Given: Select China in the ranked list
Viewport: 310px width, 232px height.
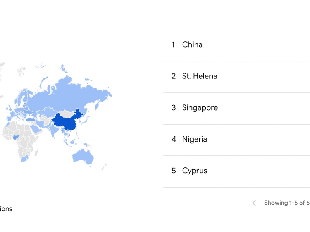Looking at the screenshot, I should pos(192,45).
